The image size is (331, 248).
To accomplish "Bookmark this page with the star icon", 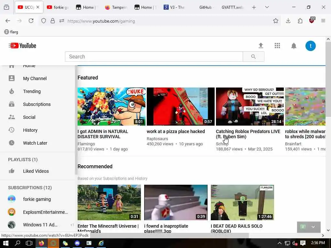I will pos(275,21).
